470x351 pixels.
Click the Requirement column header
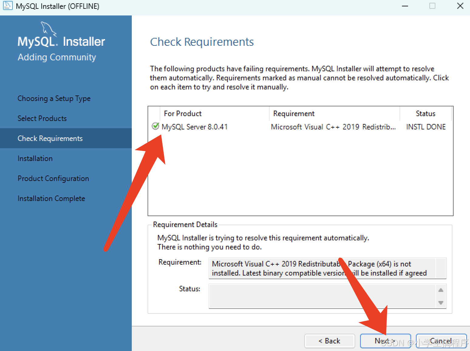pyautogui.click(x=294, y=114)
